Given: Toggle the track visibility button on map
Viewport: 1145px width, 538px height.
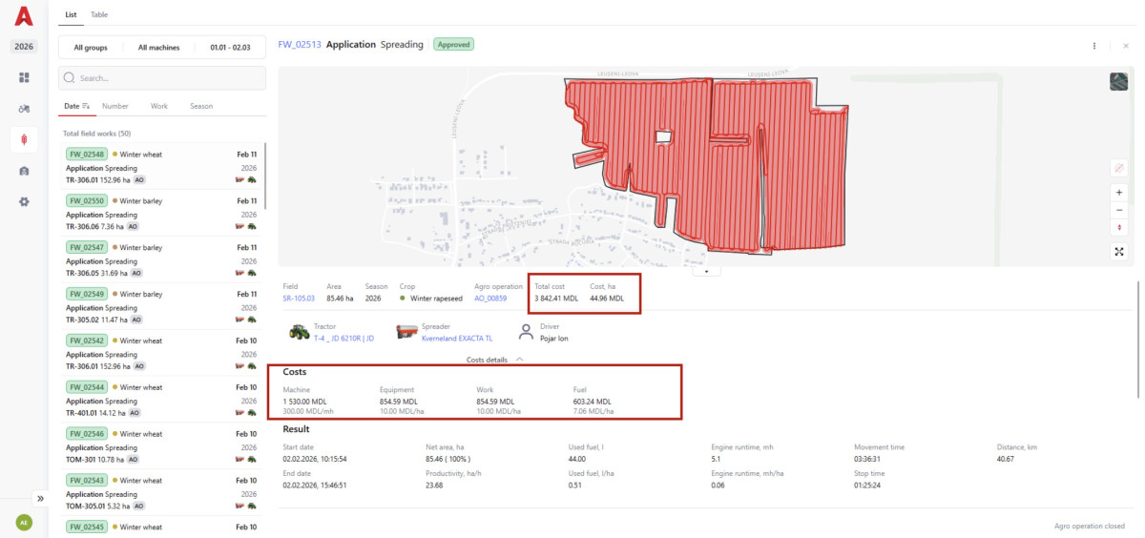Looking at the screenshot, I should [1119, 168].
